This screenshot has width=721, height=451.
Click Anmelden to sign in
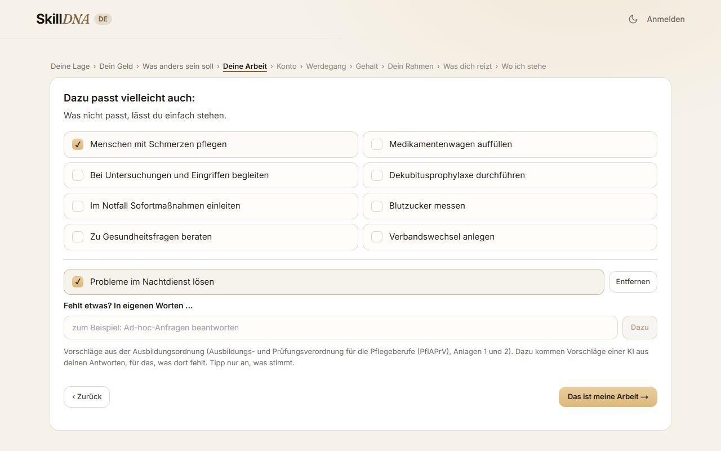[666, 19]
